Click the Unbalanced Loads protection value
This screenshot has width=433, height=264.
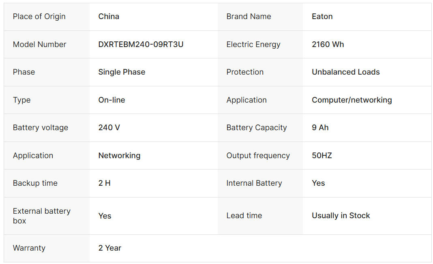pos(345,72)
